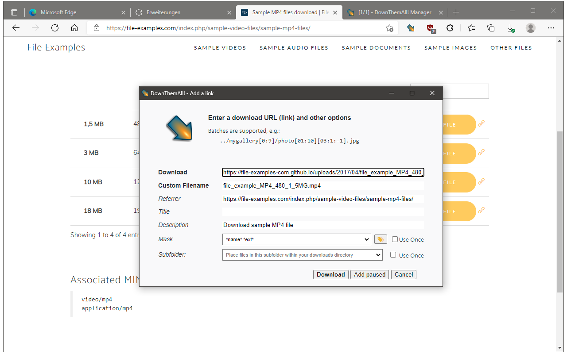Viewport: 567px width, 354px height.
Task: Go to browser Home icon
Action: [74, 28]
